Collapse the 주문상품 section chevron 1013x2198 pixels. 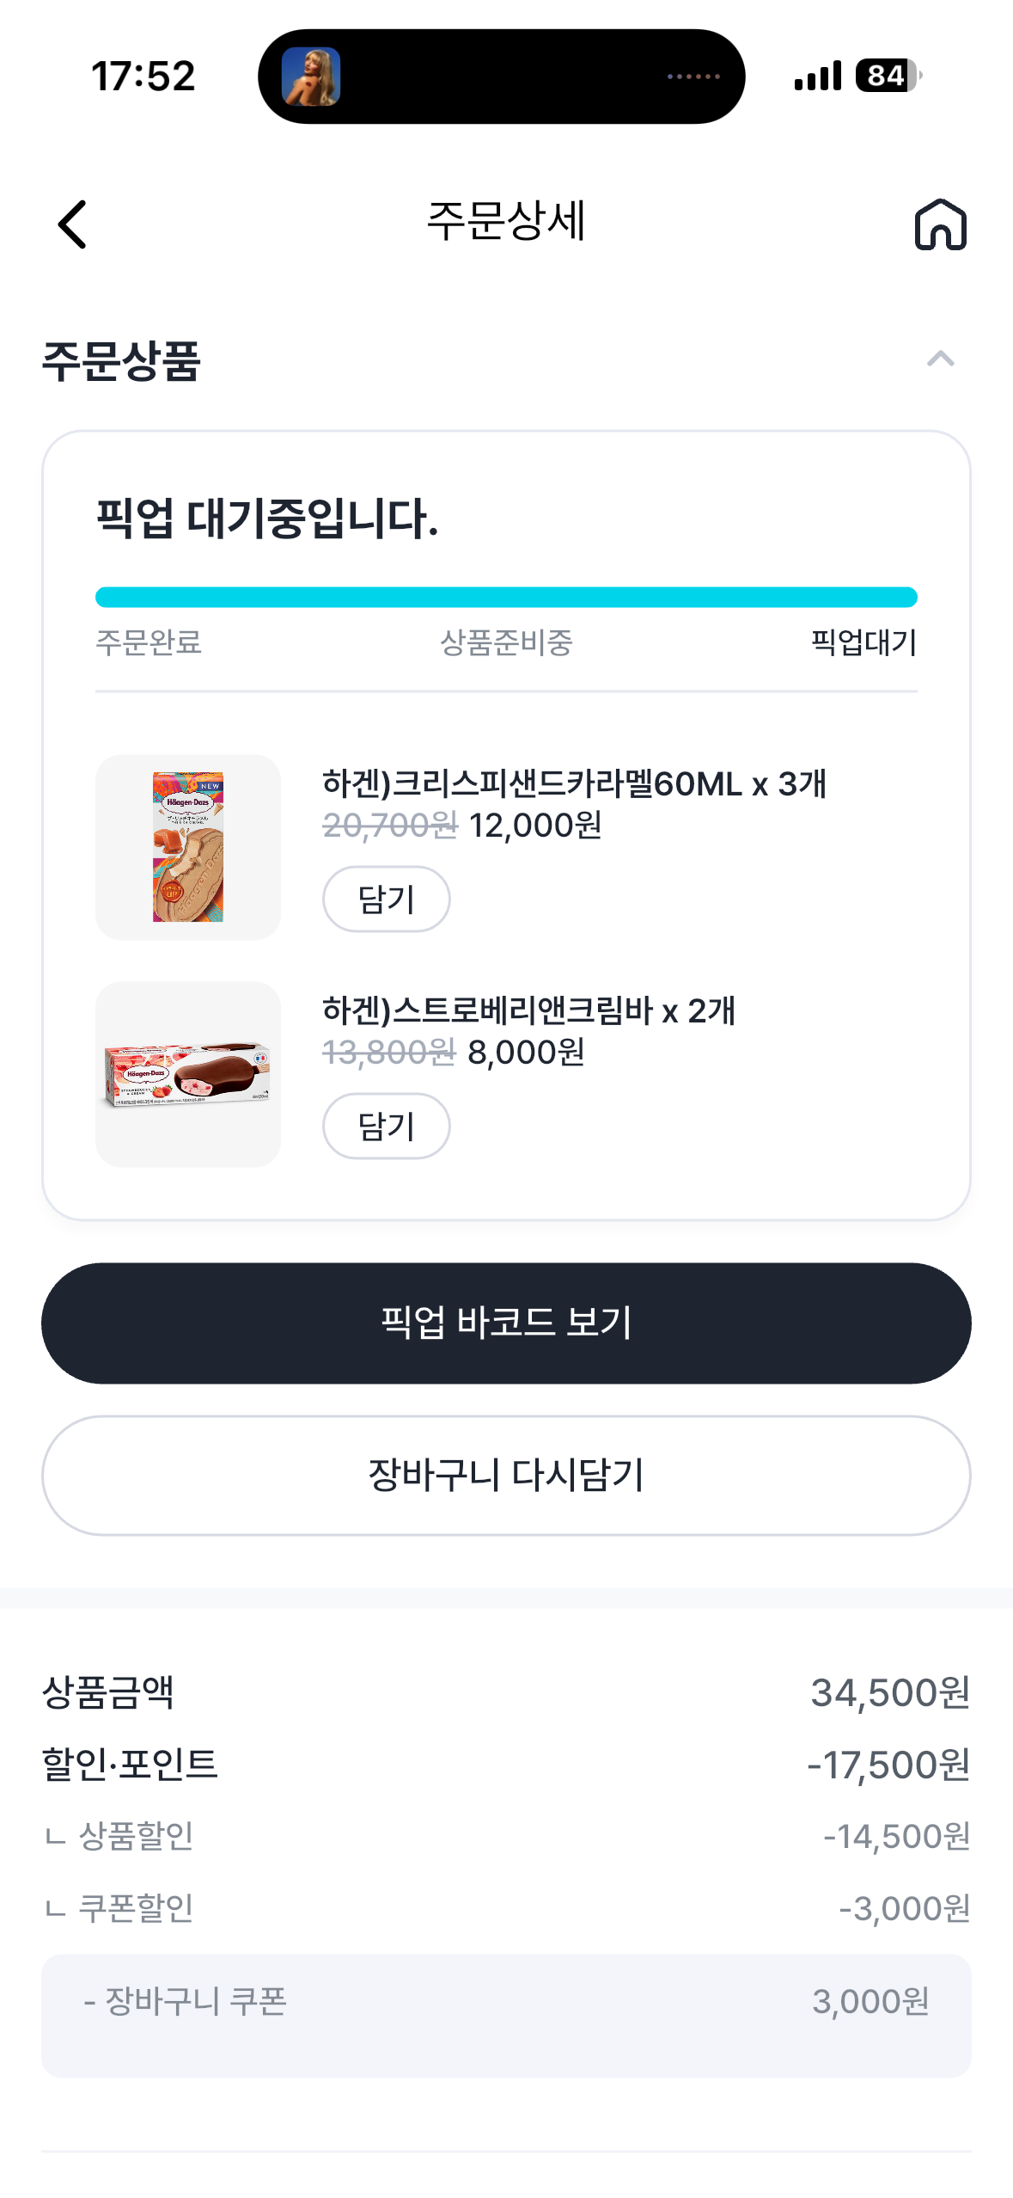pyautogui.click(x=940, y=359)
